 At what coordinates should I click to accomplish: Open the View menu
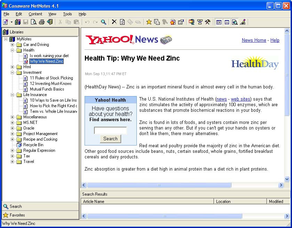pos(52,14)
